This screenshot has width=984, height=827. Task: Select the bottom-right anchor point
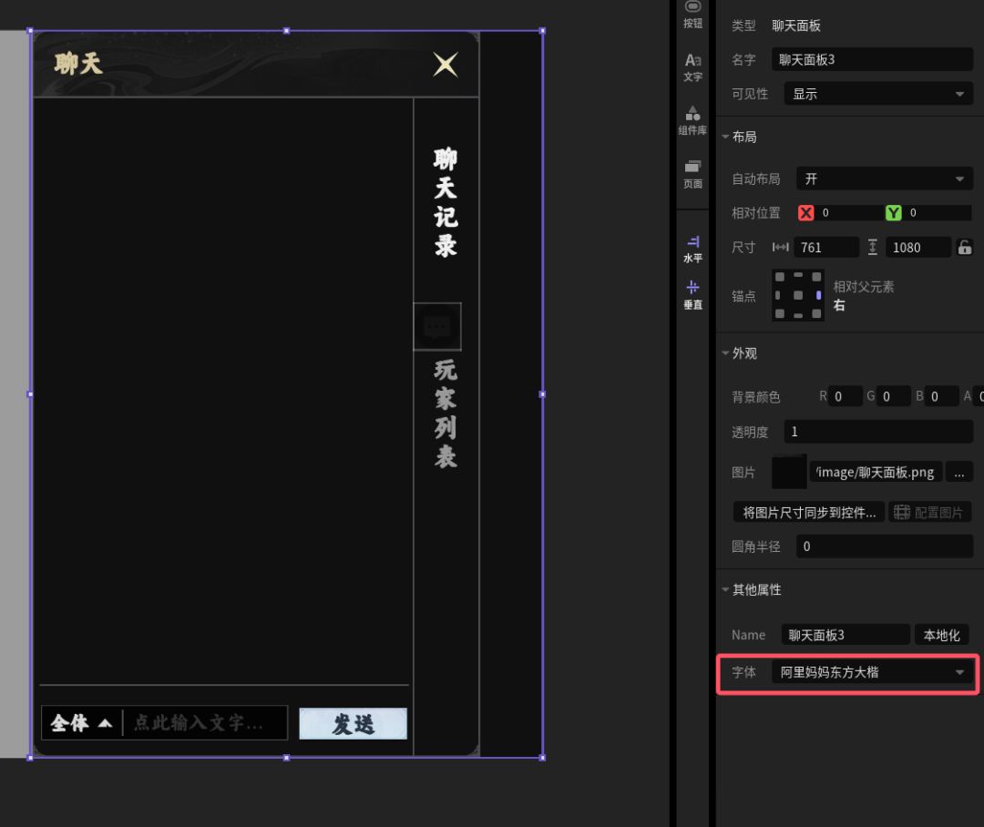click(x=816, y=313)
